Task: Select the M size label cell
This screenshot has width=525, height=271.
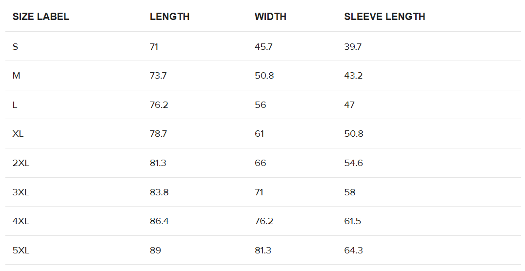Action: pos(16,76)
